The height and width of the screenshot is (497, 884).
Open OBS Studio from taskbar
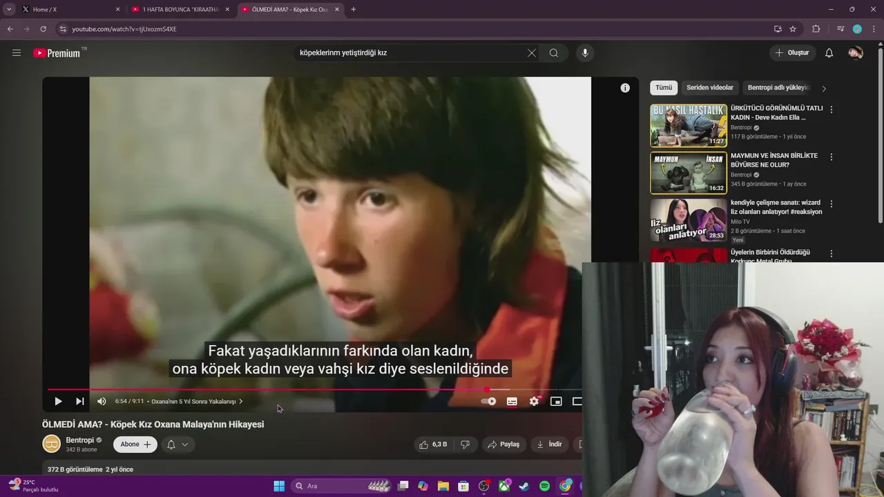(484, 486)
